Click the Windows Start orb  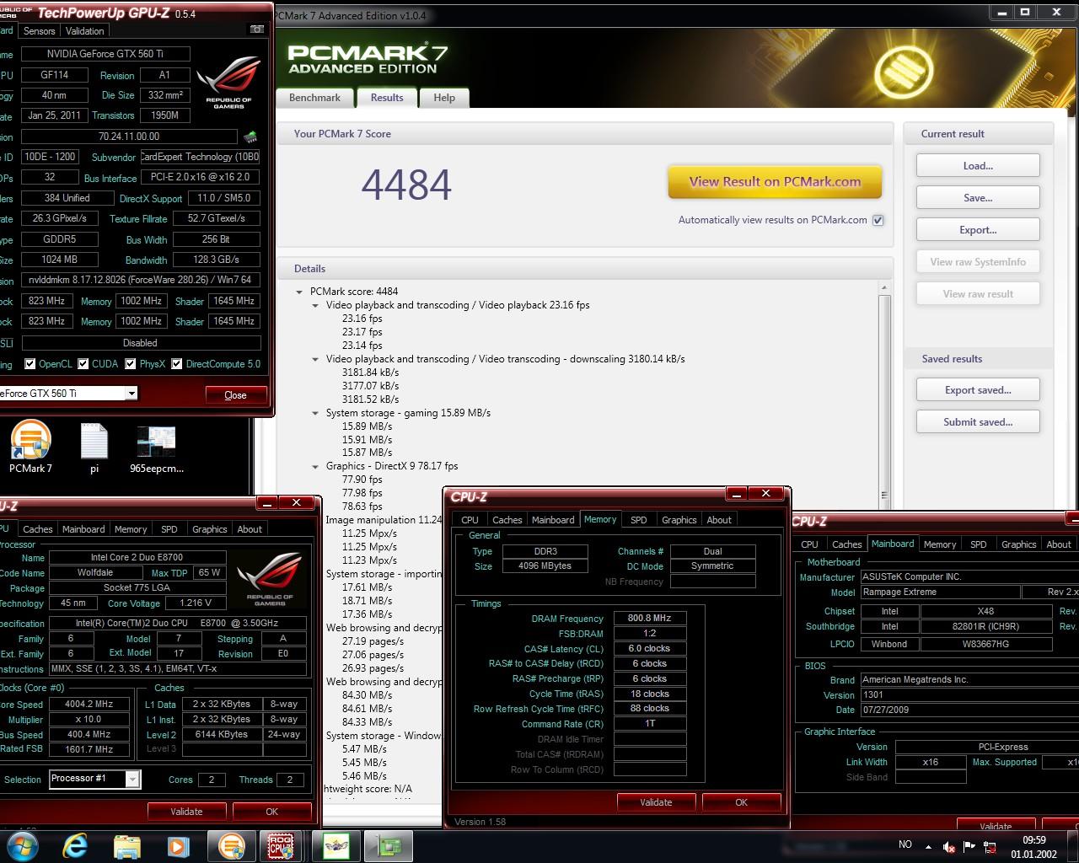click(23, 845)
